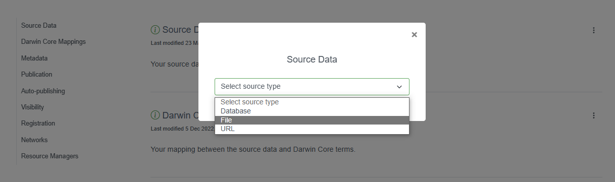Choose the File option in the list
The image size is (615, 182).
click(312, 120)
